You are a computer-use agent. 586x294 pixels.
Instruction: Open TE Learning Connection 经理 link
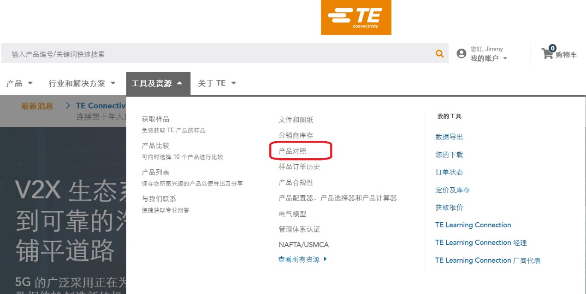coord(481,242)
